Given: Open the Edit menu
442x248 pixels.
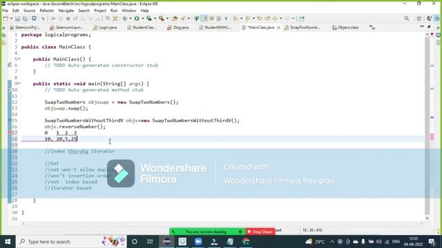Looking at the screenshot, I should coord(16,11).
